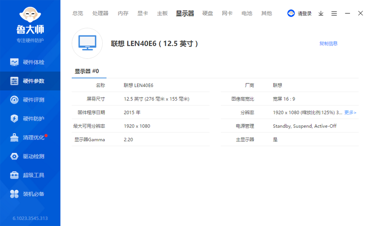Screen dimensions: 370x226
Task: Click the 图像高宽比 field label
Action: (x=242, y=99)
